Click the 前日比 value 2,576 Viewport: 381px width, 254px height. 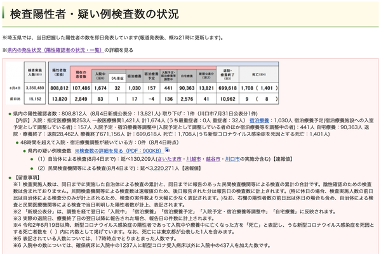[x=187, y=99]
